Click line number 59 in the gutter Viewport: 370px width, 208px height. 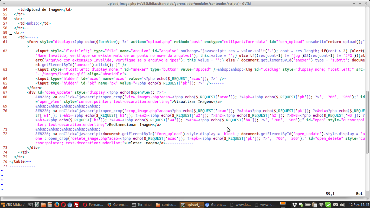(5, 32)
